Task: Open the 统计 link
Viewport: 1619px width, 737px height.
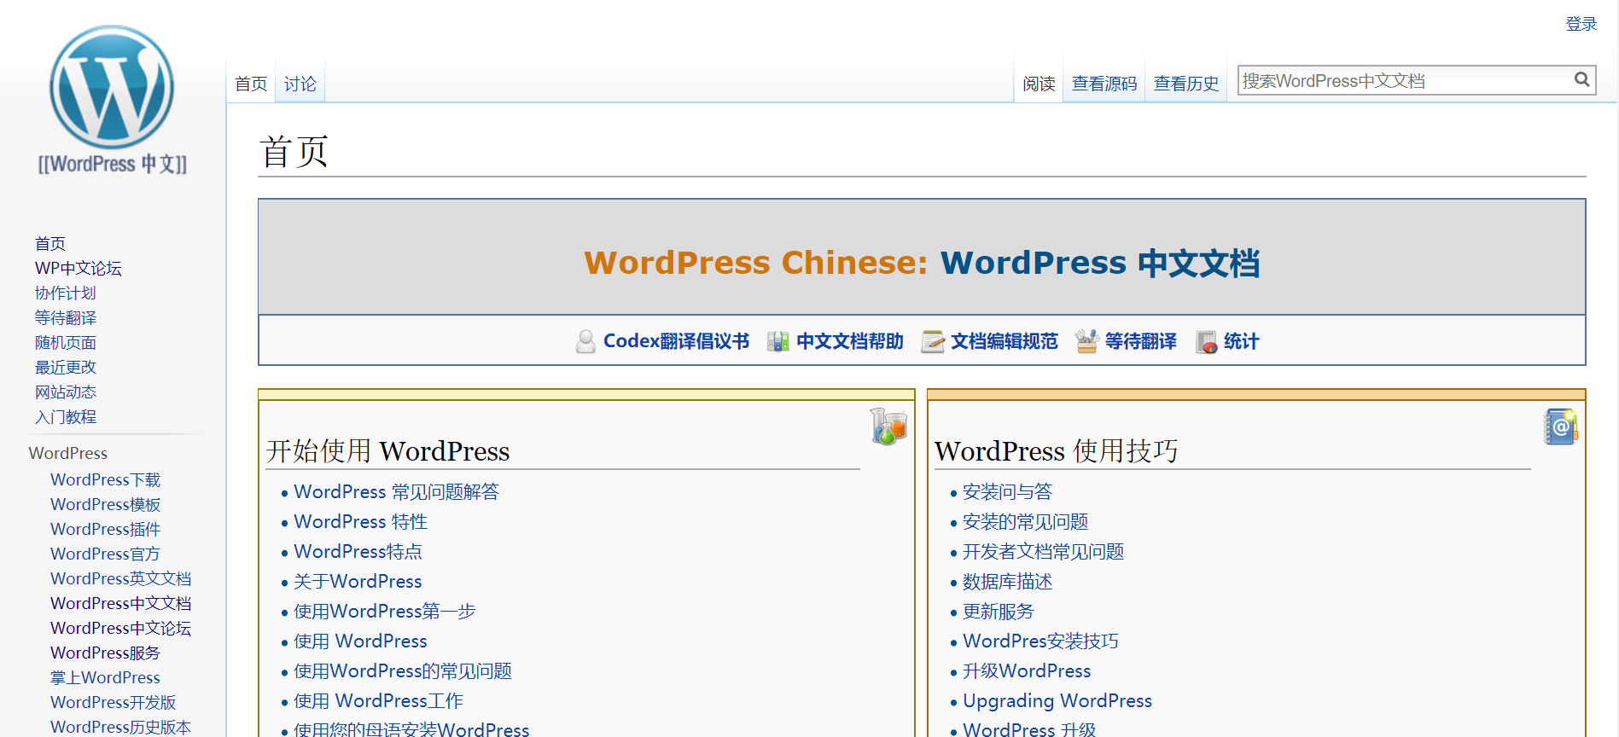Action: tap(1241, 341)
